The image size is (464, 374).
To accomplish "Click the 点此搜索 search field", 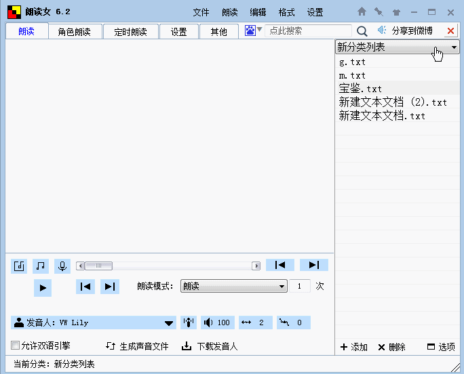I will [x=308, y=30].
